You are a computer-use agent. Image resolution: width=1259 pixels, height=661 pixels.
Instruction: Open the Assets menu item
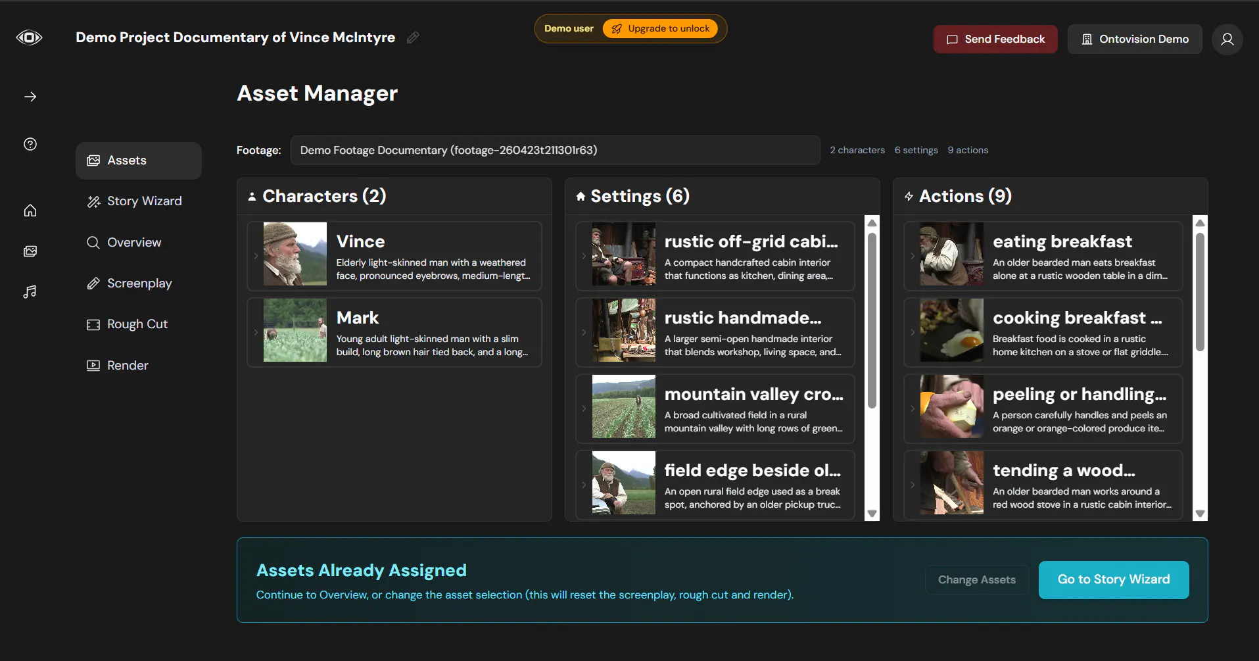(x=139, y=160)
